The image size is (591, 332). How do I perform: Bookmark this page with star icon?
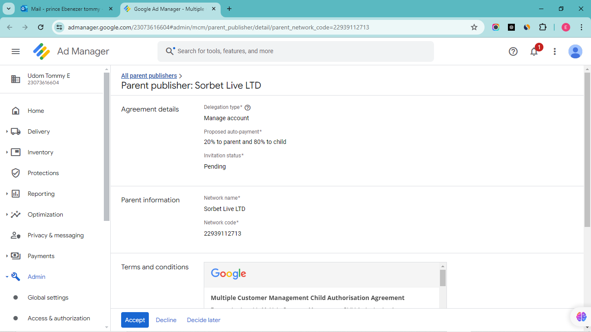(x=474, y=27)
